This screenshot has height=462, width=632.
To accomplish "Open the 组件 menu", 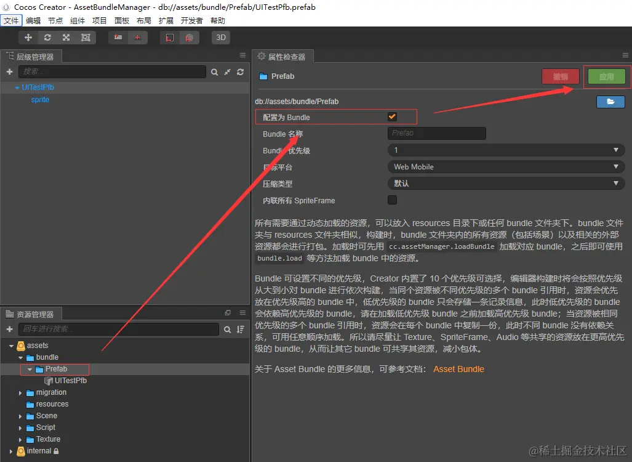I will coord(78,20).
